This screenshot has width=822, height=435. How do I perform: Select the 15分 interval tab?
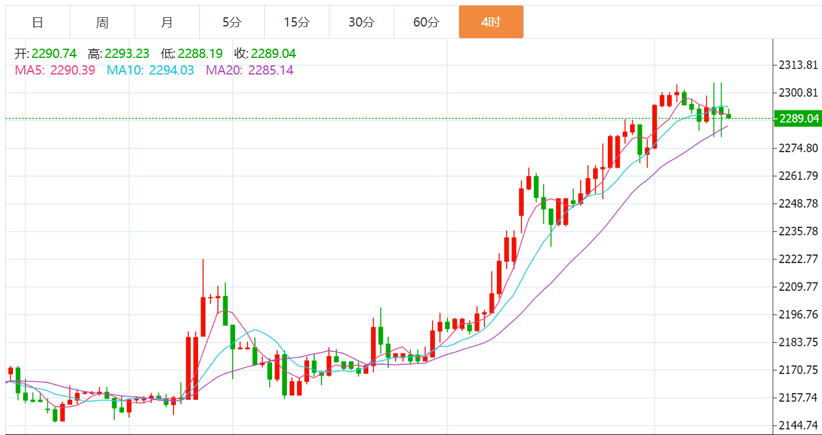click(x=297, y=22)
